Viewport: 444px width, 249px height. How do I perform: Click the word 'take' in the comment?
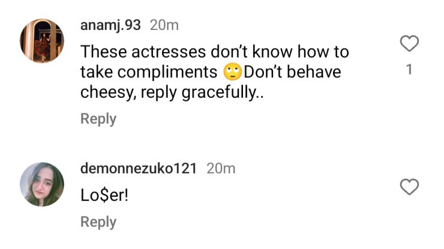click(93, 73)
